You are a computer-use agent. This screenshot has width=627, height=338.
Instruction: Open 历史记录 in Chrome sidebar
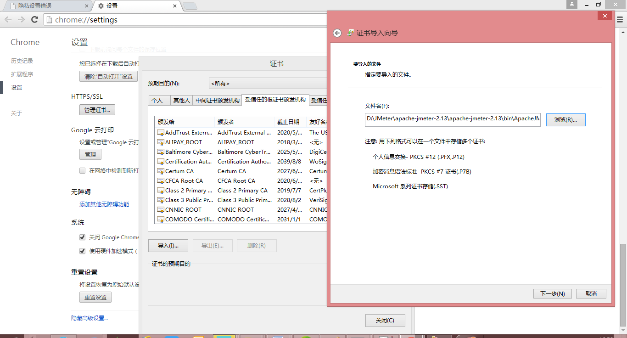22,61
